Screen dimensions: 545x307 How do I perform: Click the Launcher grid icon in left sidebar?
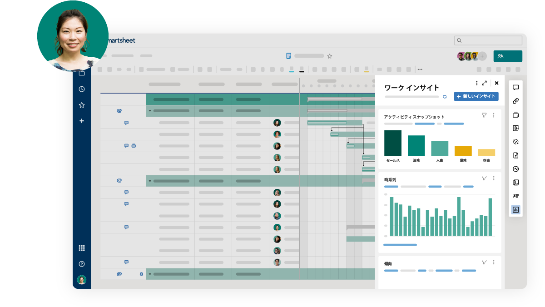coord(82,248)
